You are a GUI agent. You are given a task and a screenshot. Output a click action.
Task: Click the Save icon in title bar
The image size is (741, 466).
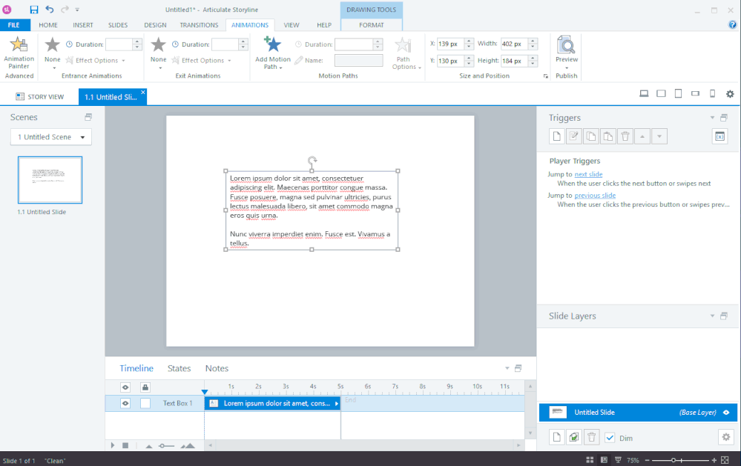click(x=34, y=10)
